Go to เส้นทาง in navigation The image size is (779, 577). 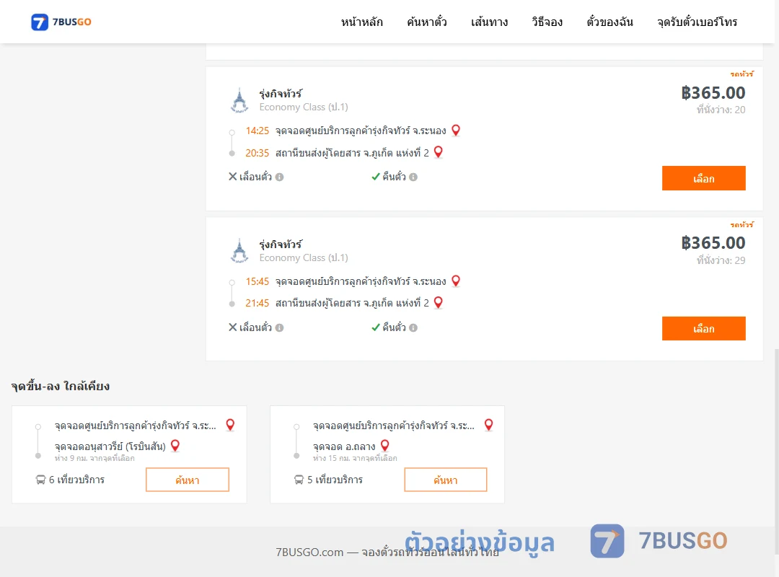489,22
